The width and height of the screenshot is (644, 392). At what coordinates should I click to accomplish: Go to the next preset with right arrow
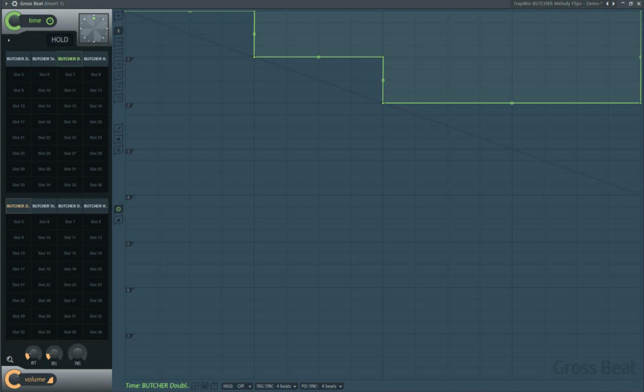pyautogui.click(x=613, y=4)
